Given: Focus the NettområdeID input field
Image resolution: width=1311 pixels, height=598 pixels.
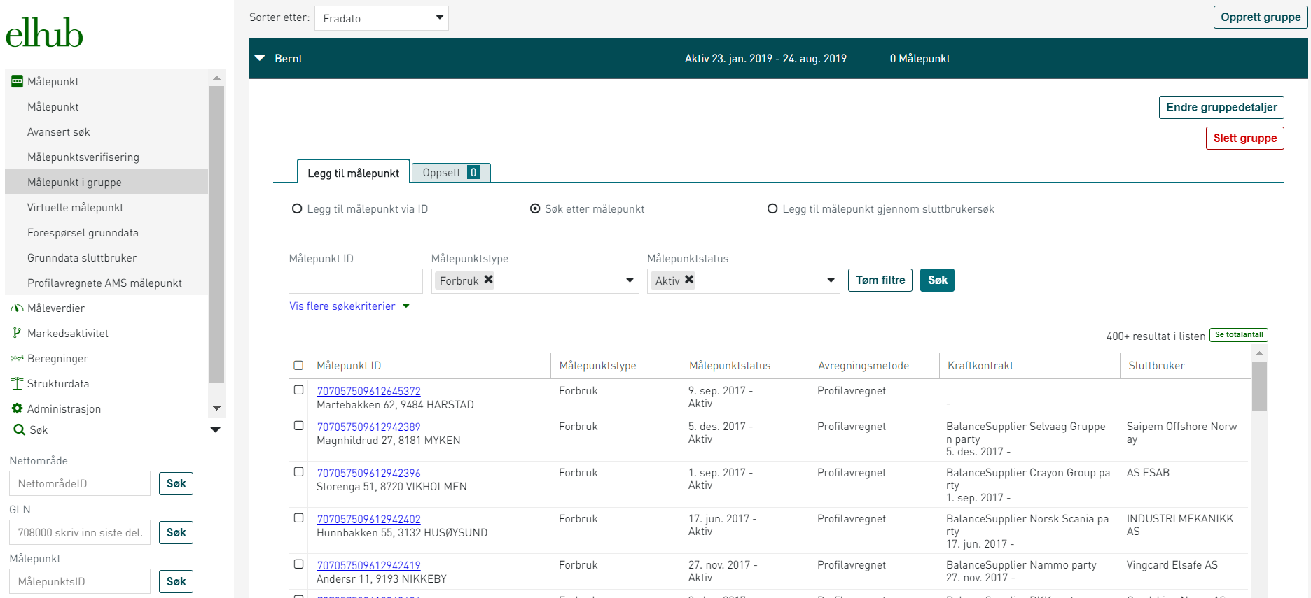Looking at the screenshot, I should (x=80, y=483).
